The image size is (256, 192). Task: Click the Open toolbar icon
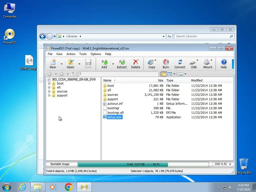pos(70,64)
